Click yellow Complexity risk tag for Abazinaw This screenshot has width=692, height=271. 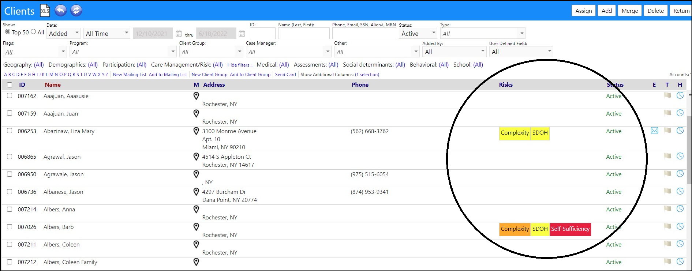pos(515,133)
